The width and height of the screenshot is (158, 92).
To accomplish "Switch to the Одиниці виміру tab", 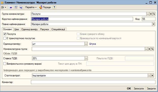I will coord(29,29).
